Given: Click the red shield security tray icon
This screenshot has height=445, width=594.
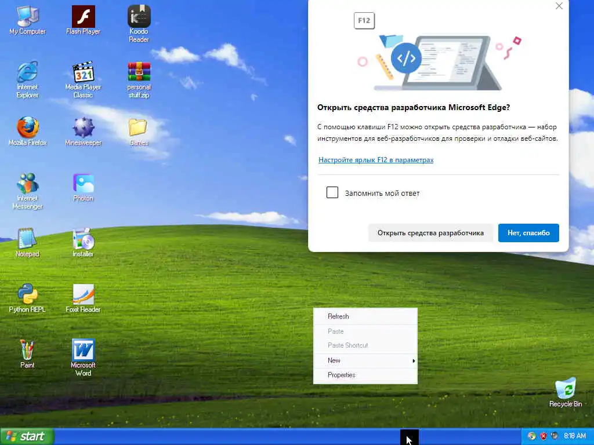Looking at the screenshot, I should [x=544, y=436].
